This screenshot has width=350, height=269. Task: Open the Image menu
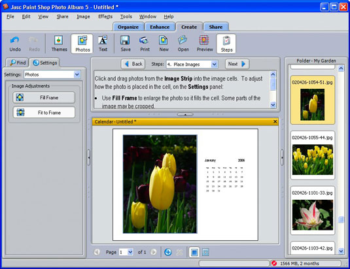83,16
